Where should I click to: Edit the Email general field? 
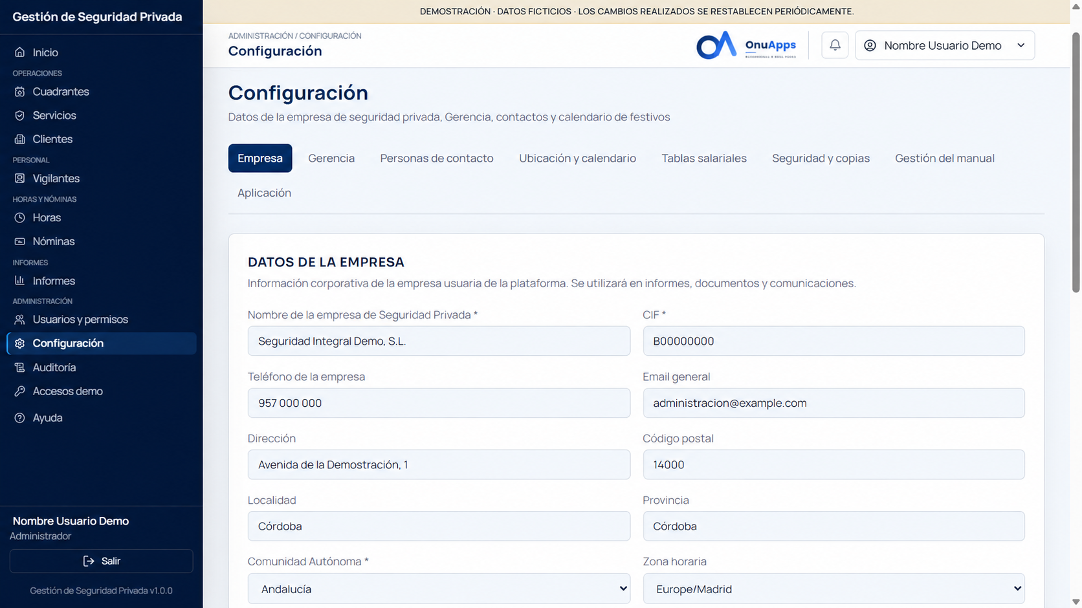coord(834,403)
